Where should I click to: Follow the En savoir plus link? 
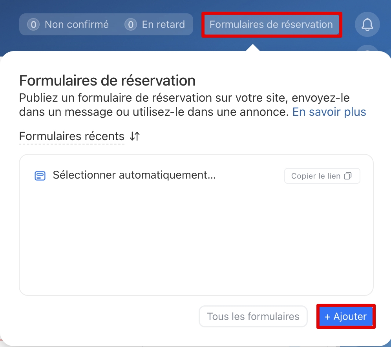coord(329,112)
